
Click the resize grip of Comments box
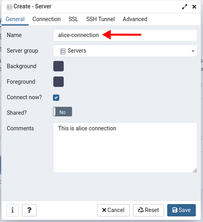coord(195,170)
